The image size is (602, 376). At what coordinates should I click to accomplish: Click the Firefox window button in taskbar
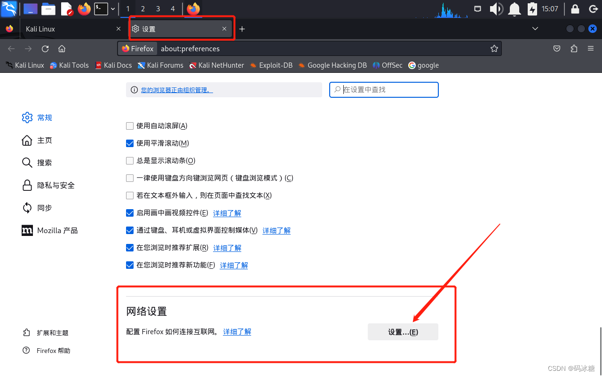[193, 9]
